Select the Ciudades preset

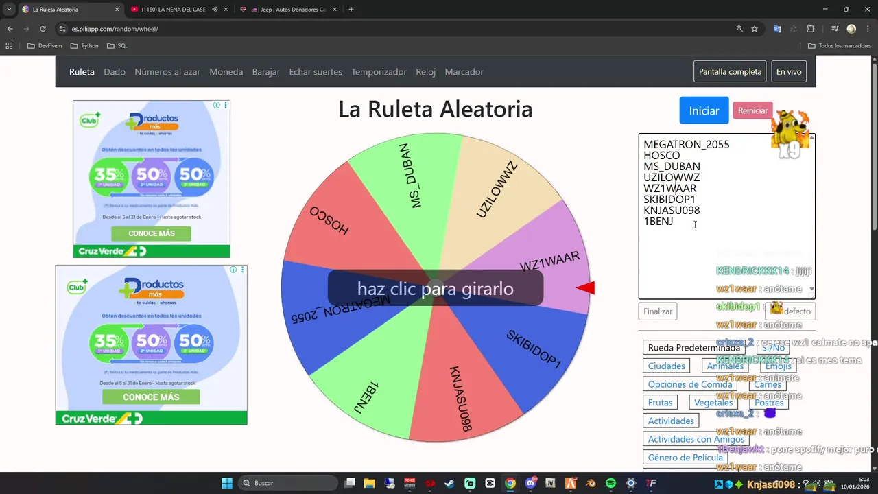point(667,366)
